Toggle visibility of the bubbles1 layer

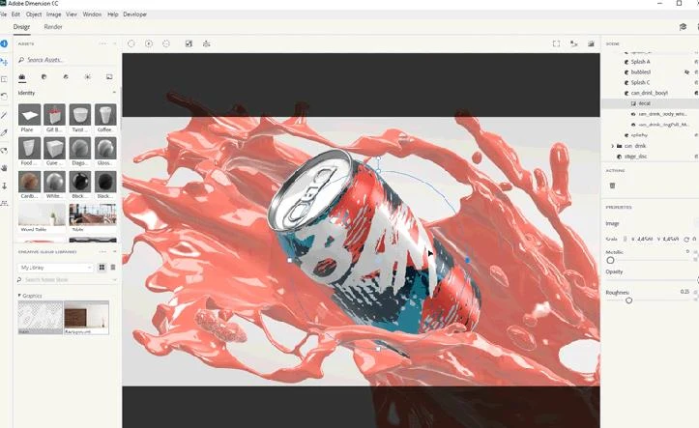687,72
